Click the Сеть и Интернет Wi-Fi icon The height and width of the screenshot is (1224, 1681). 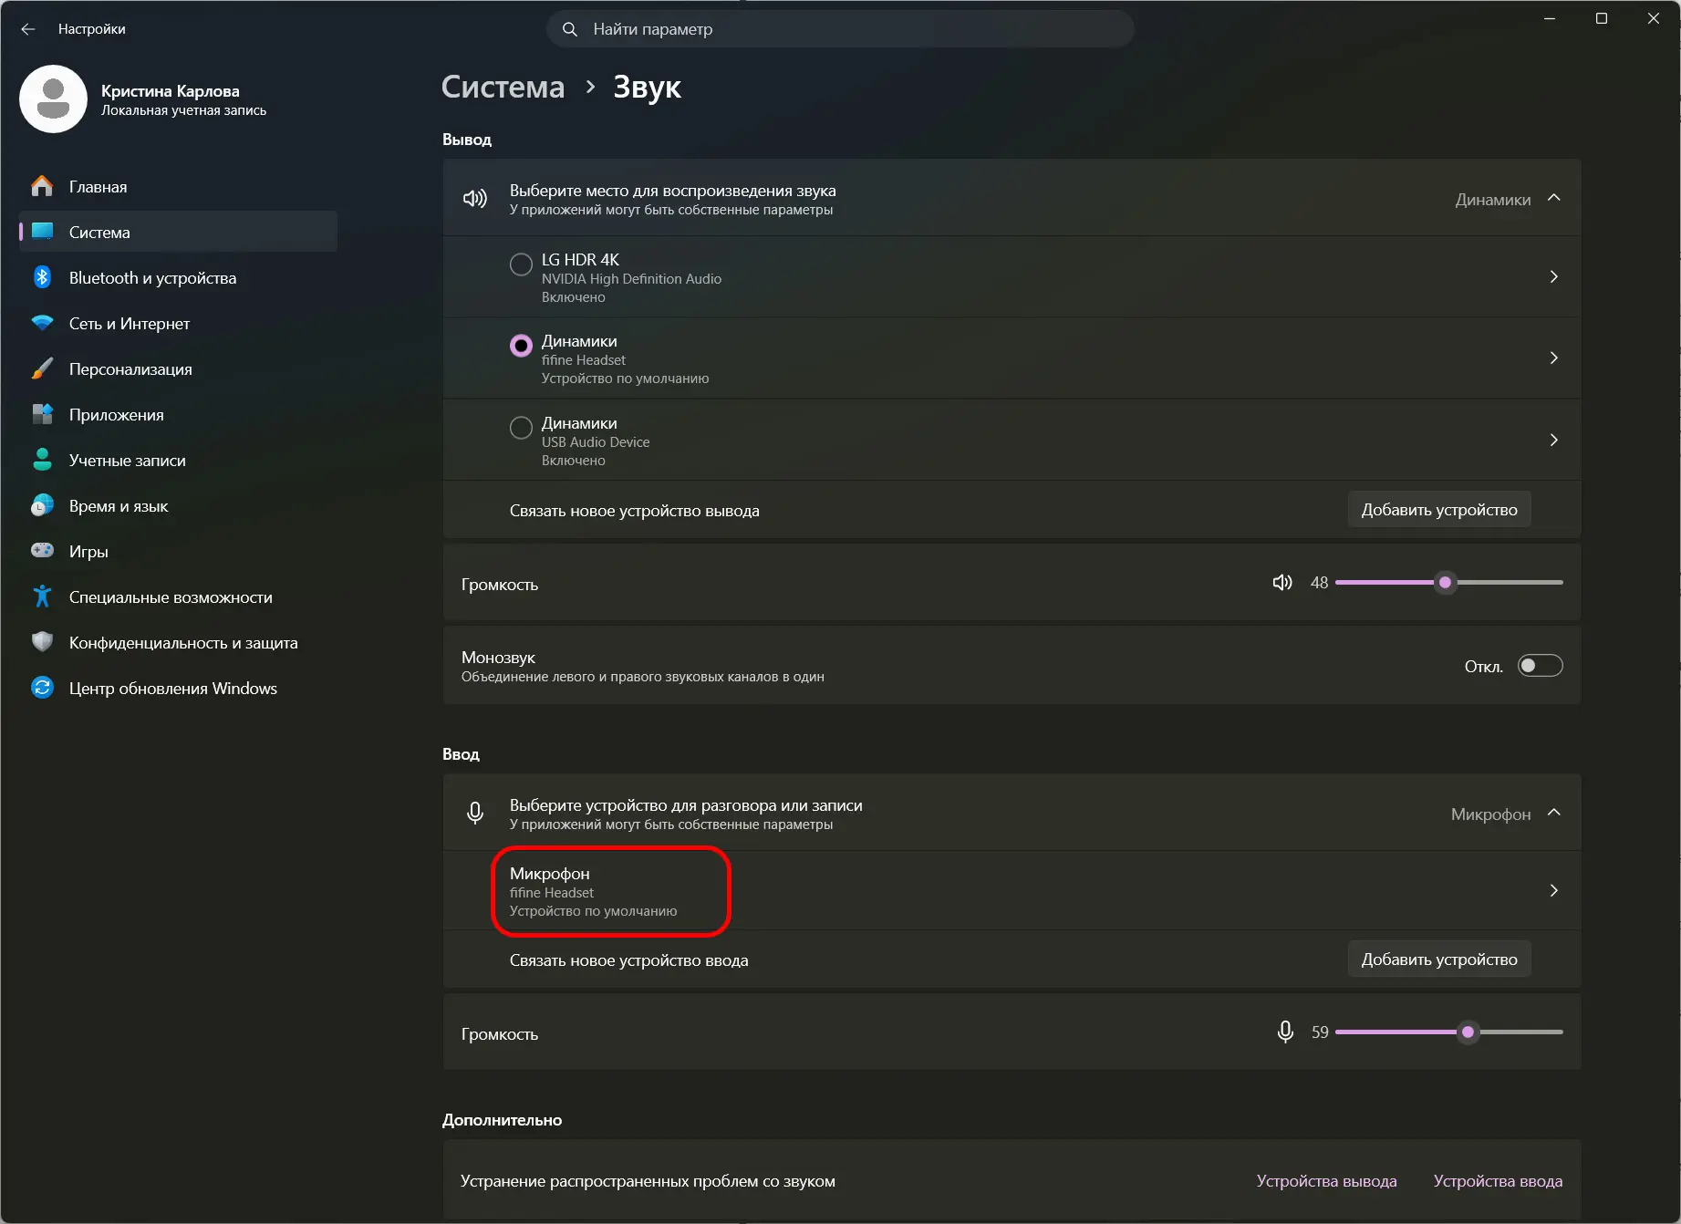(42, 323)
